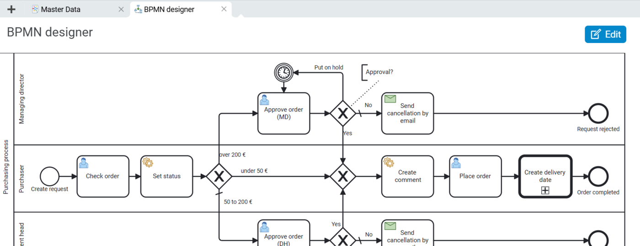
Task: Click the 'Request rejected' label
Action: [x=598, y=129]
